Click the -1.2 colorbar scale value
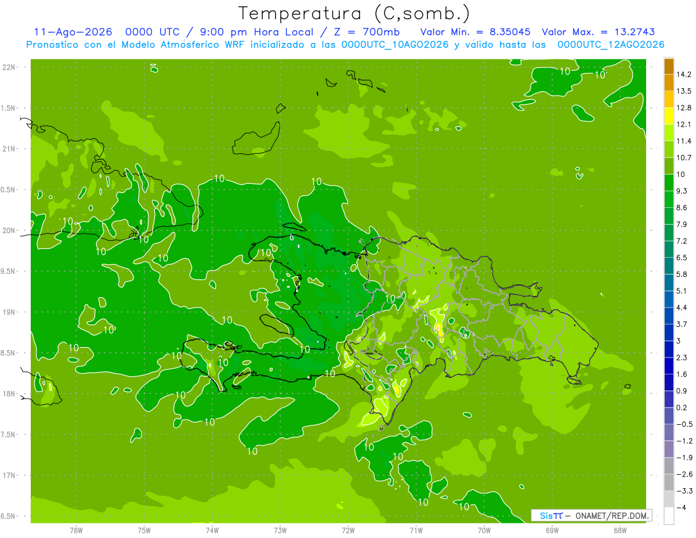Screen dimensions: 696x538 (684, 441)
